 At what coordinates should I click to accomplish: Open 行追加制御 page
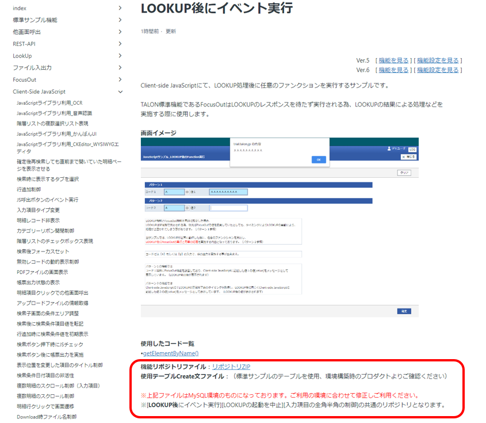click(29, 189)
